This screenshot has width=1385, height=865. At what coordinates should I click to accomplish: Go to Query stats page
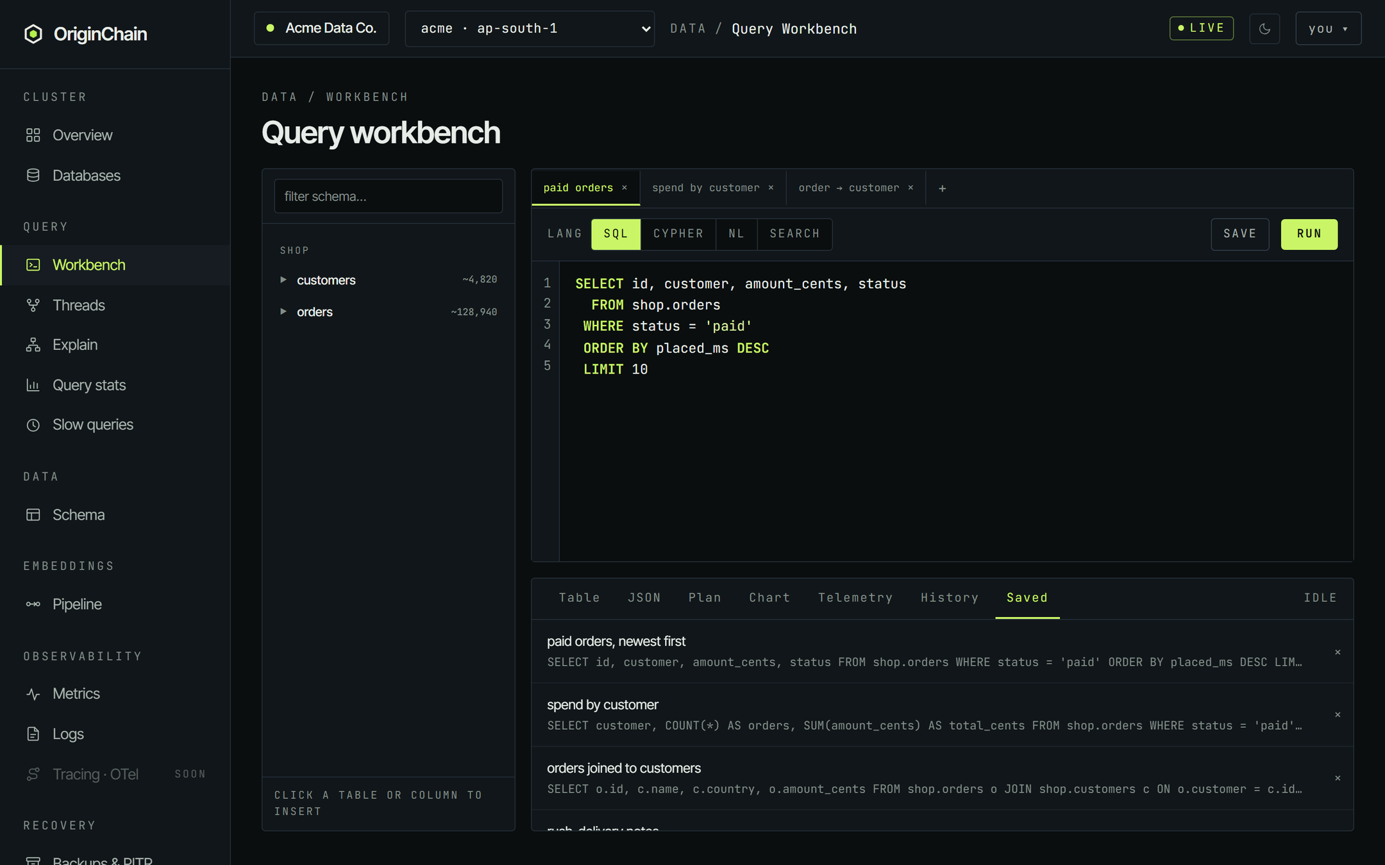click(115, 385)
